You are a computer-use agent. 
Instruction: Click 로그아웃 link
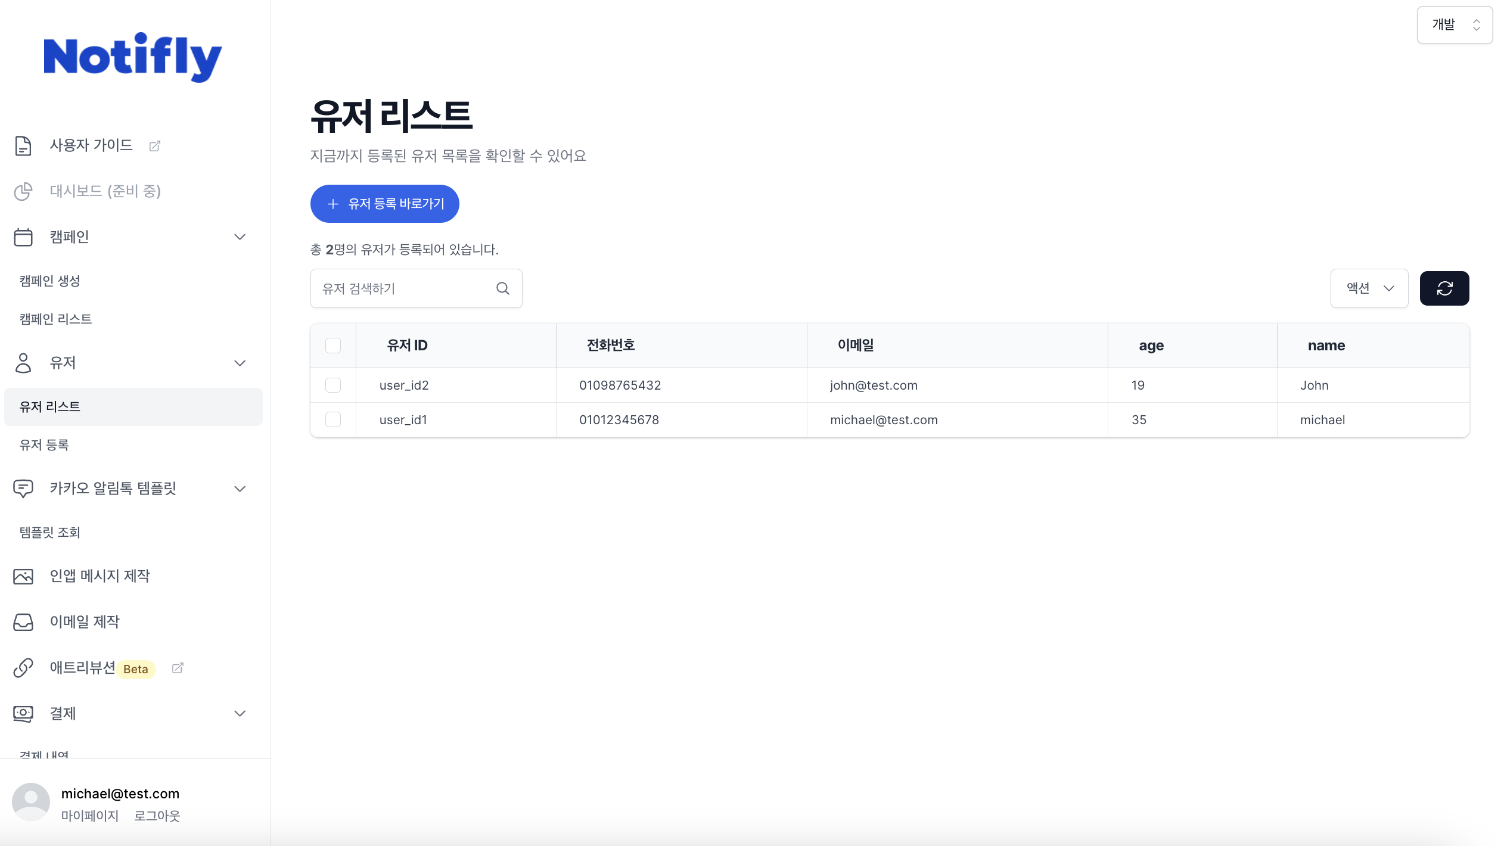(157, 816)
